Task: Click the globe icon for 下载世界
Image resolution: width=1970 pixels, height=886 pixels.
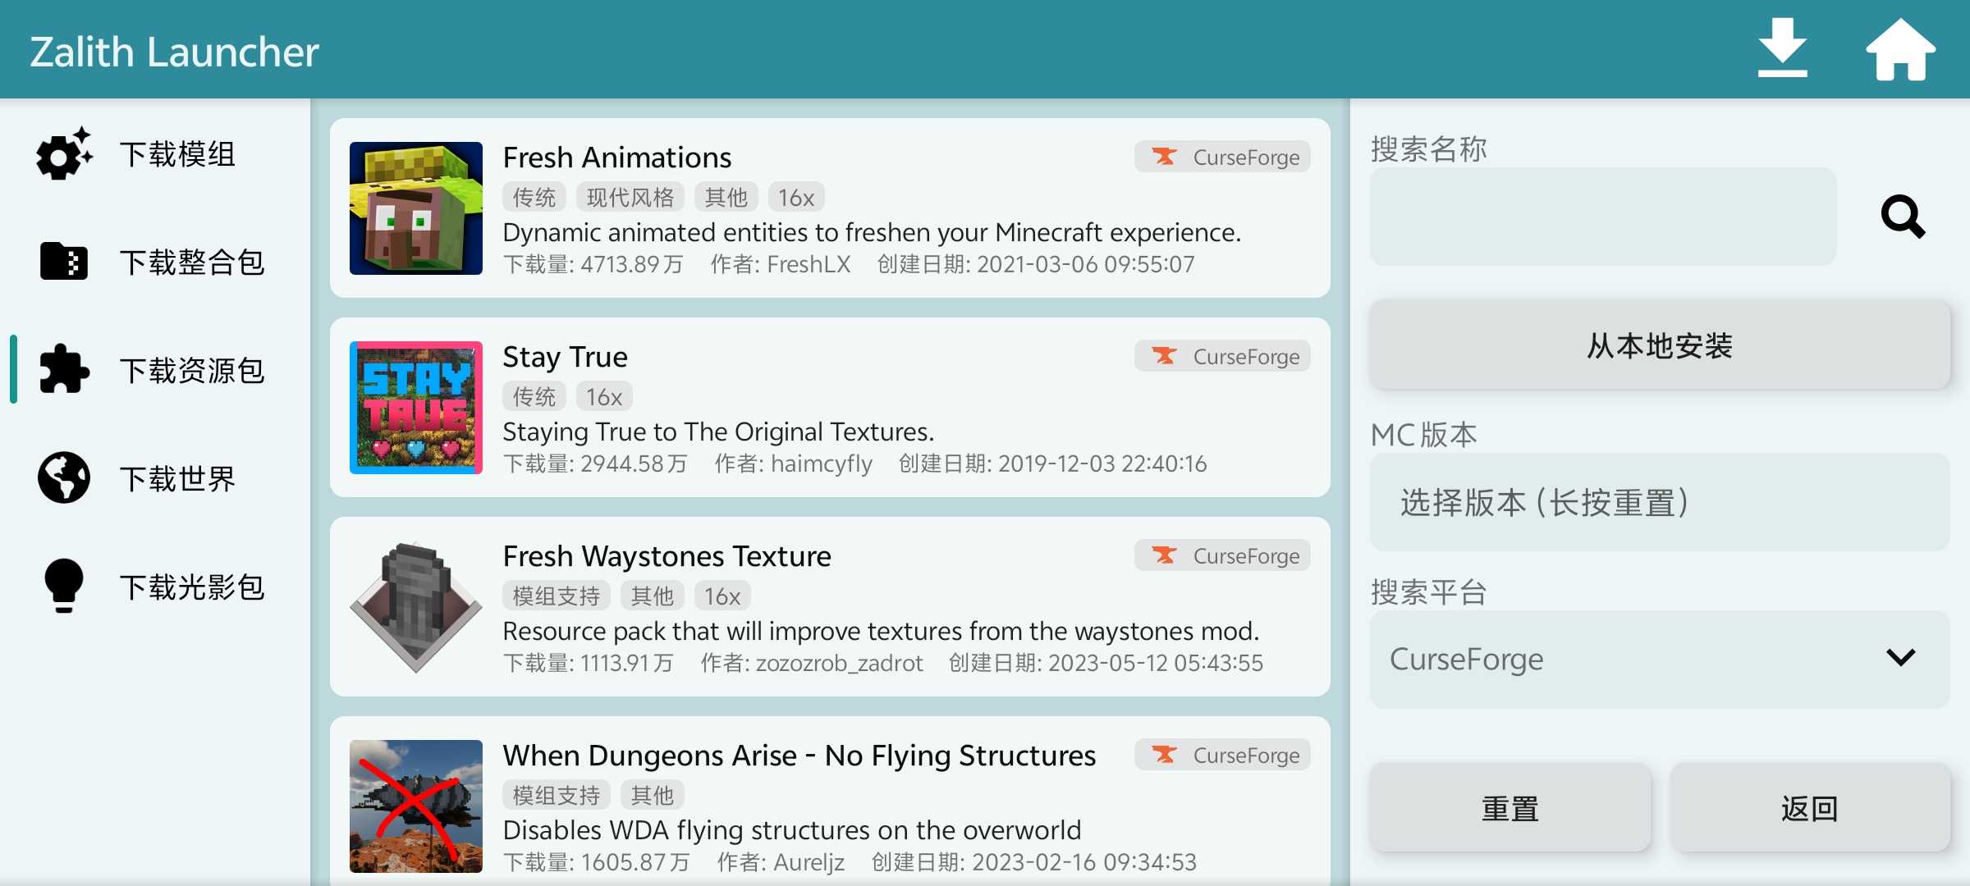Action: [64, 477]
